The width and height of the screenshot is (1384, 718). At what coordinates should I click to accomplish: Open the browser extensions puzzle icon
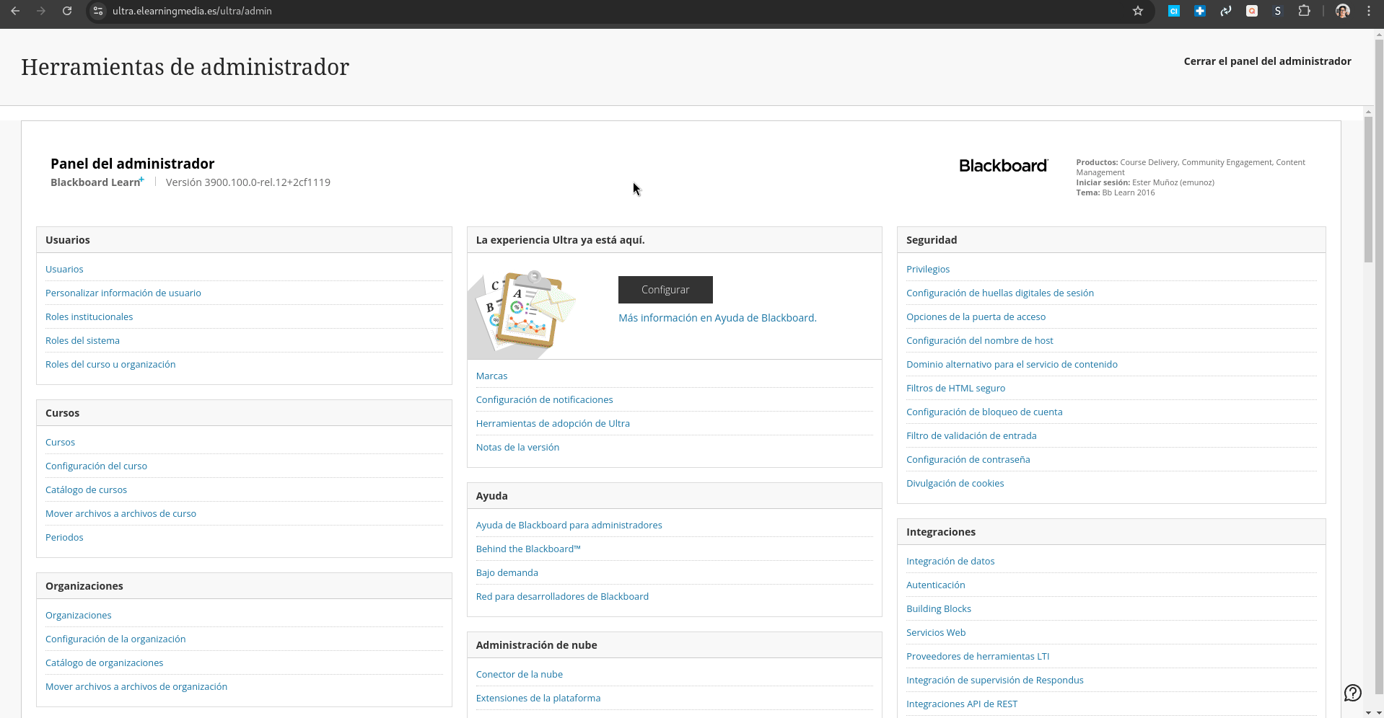click(x=1304, y=11)
